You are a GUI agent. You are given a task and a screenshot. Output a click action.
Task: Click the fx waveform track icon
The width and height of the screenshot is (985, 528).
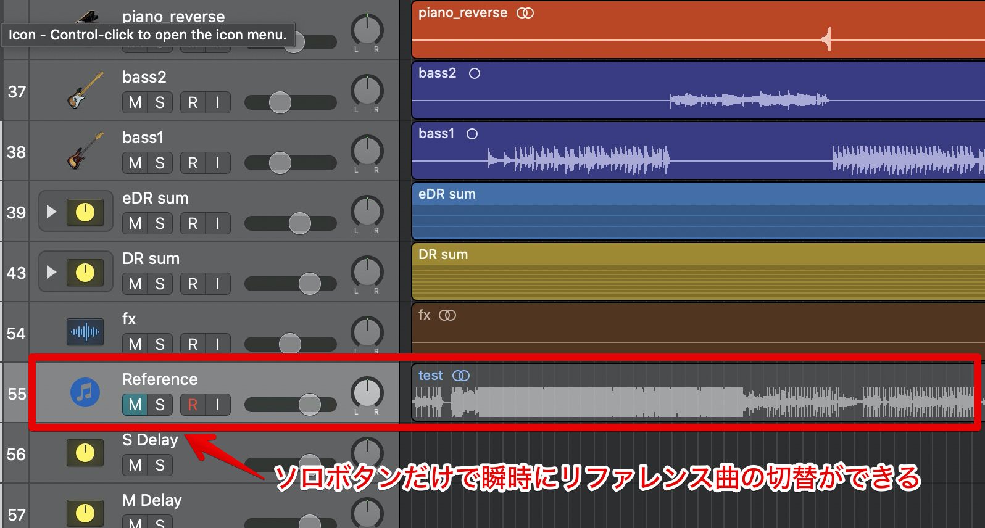tap(85, 332)
